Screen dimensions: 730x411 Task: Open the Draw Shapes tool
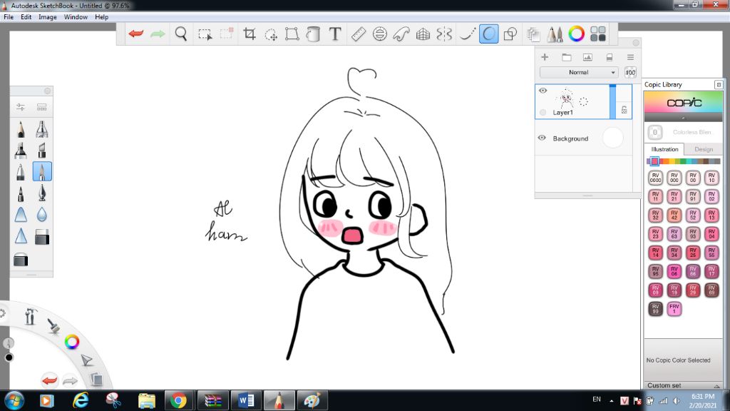tap(510, 34)
